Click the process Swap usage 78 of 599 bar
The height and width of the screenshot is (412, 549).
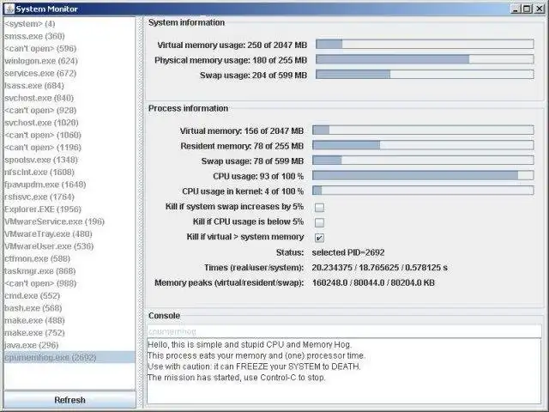tap(423, 161)
